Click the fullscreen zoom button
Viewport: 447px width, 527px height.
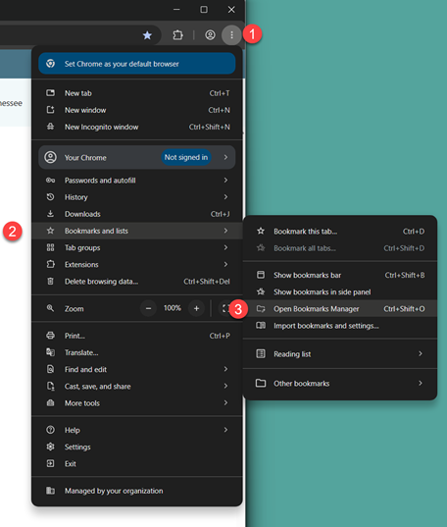tap(225, 308)
